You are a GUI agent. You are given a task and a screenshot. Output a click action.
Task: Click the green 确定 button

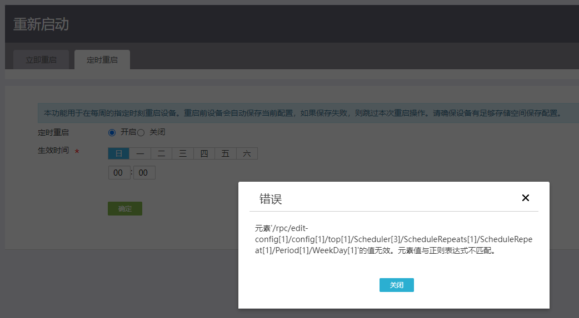point(125,209)
